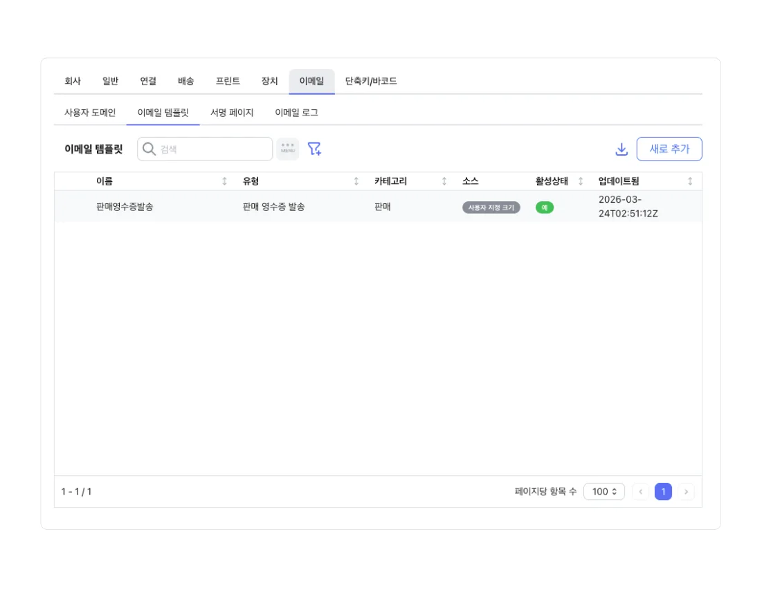Image resolution: width=762 pixels, height=590 pixels.
Task: Click the 새로 추가 button
Action: (x=669, y=148)
